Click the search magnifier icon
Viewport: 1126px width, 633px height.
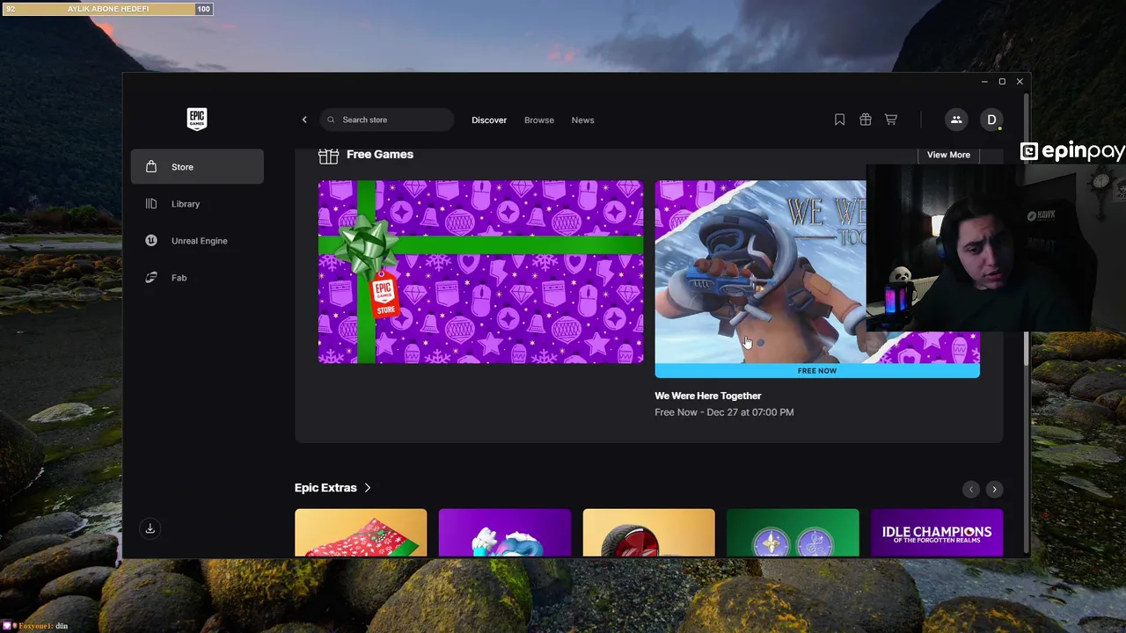[x=331, y=120]
